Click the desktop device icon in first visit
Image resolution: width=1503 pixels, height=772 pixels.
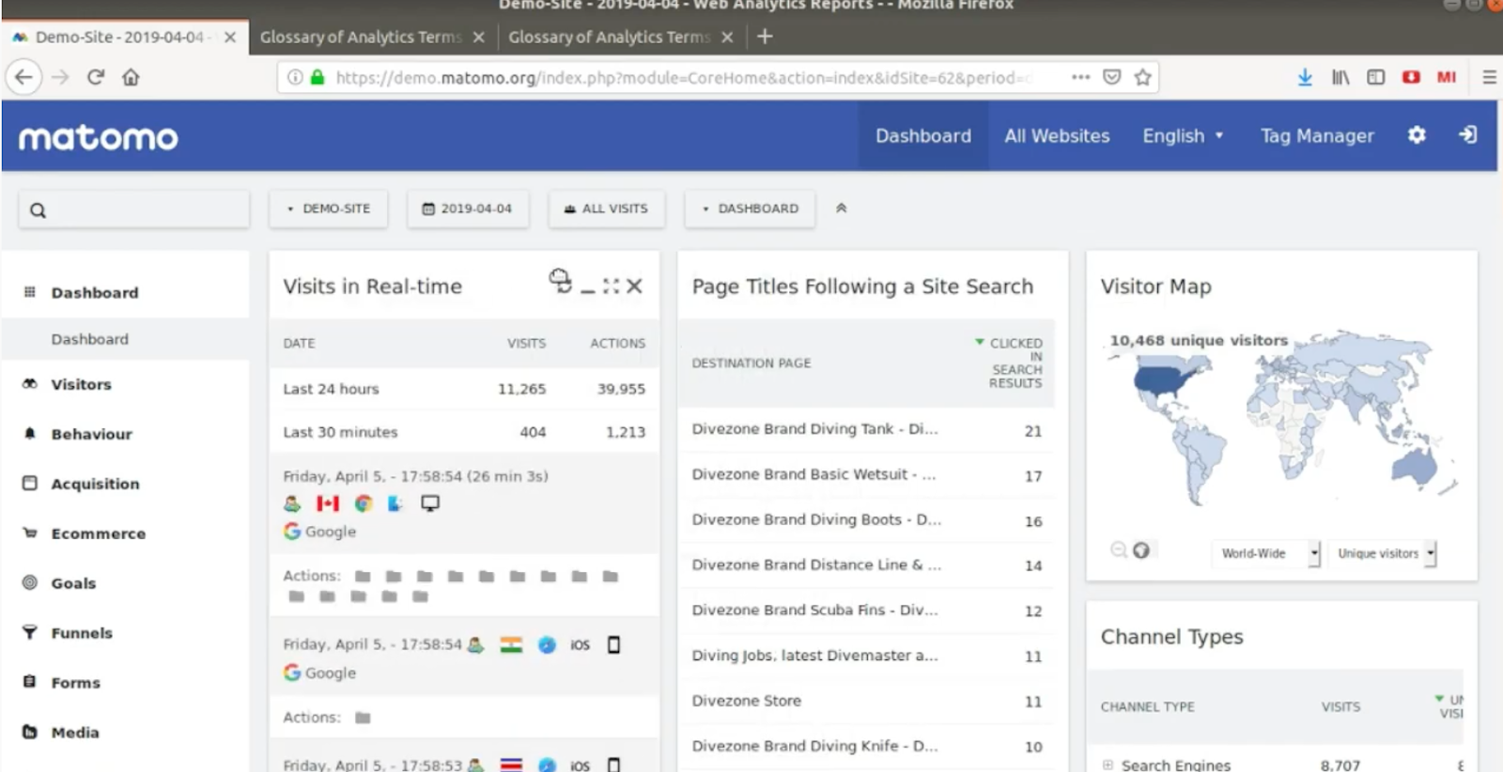430,503
